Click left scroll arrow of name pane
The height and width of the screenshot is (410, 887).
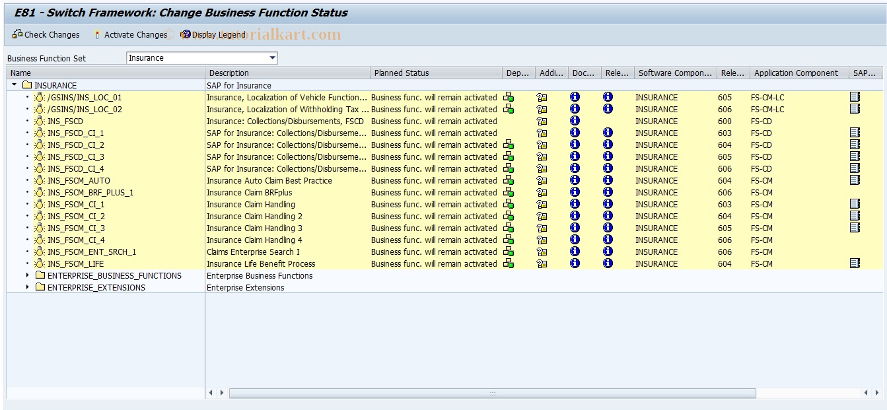(x=211, y=393)
